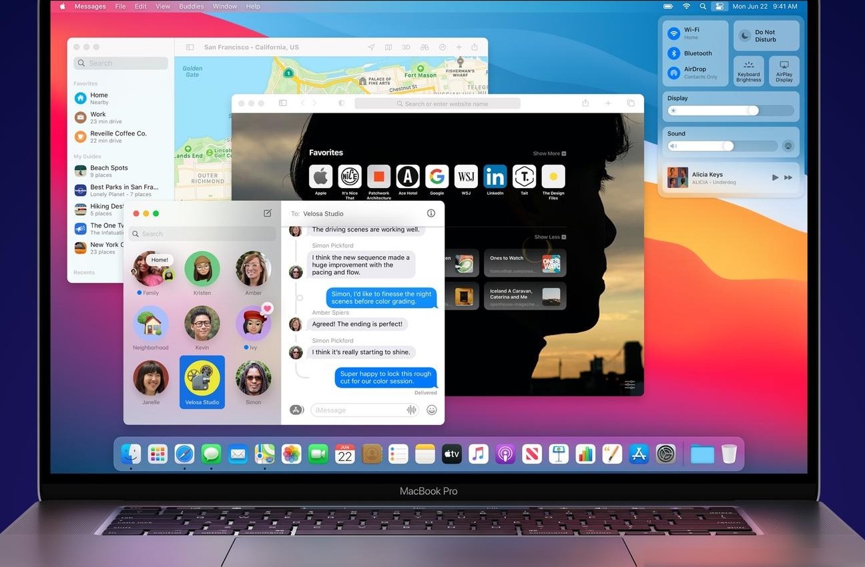Open the View menu
Screen dimensions: 865x567
(x=163, y=6)
